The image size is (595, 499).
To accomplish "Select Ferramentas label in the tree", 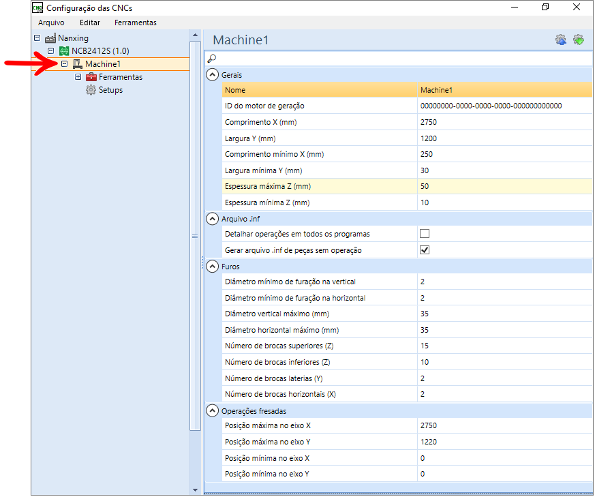I will [121, 77].
